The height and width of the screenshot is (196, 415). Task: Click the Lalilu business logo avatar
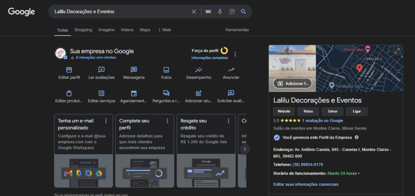pyautogui.click(x=60, y=53)
